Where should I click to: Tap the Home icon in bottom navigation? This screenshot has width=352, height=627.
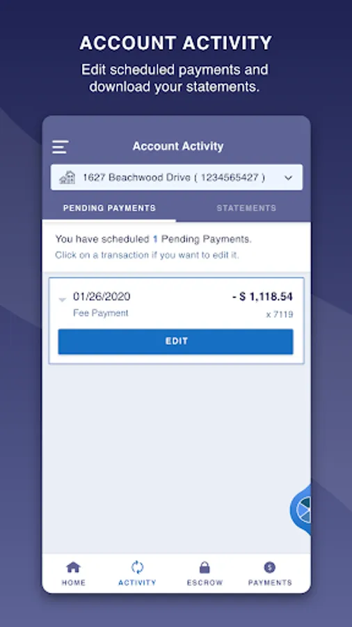point(73,567)
